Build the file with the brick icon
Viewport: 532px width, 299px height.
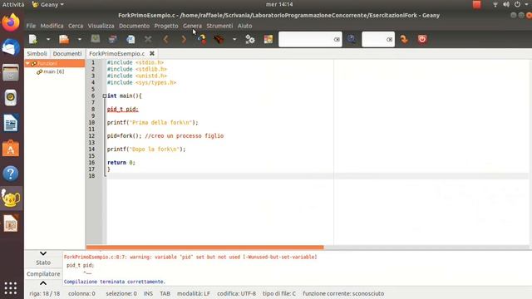click(x=219, y=39)
